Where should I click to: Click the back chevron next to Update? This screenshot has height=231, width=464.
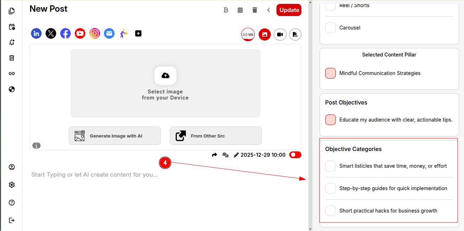[269, 10]
